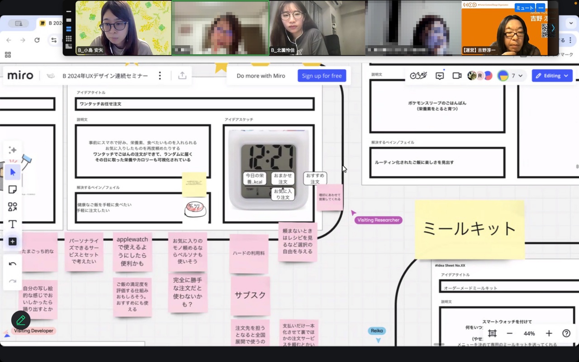
Task: Open the timer and activities icon
Action: pos(418,76)
